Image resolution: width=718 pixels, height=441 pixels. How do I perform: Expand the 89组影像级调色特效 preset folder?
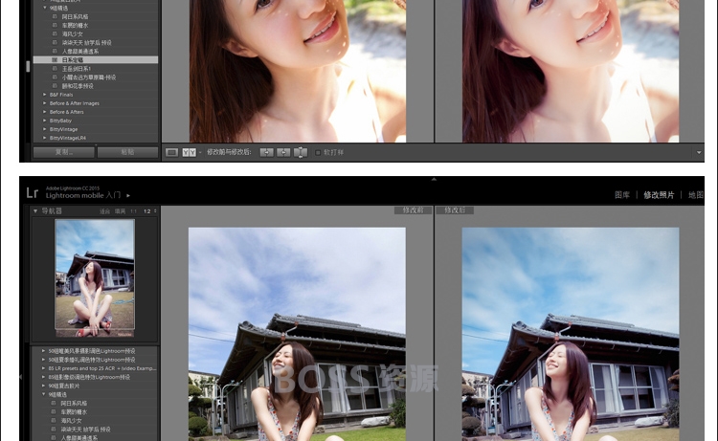tap(43, 377)
